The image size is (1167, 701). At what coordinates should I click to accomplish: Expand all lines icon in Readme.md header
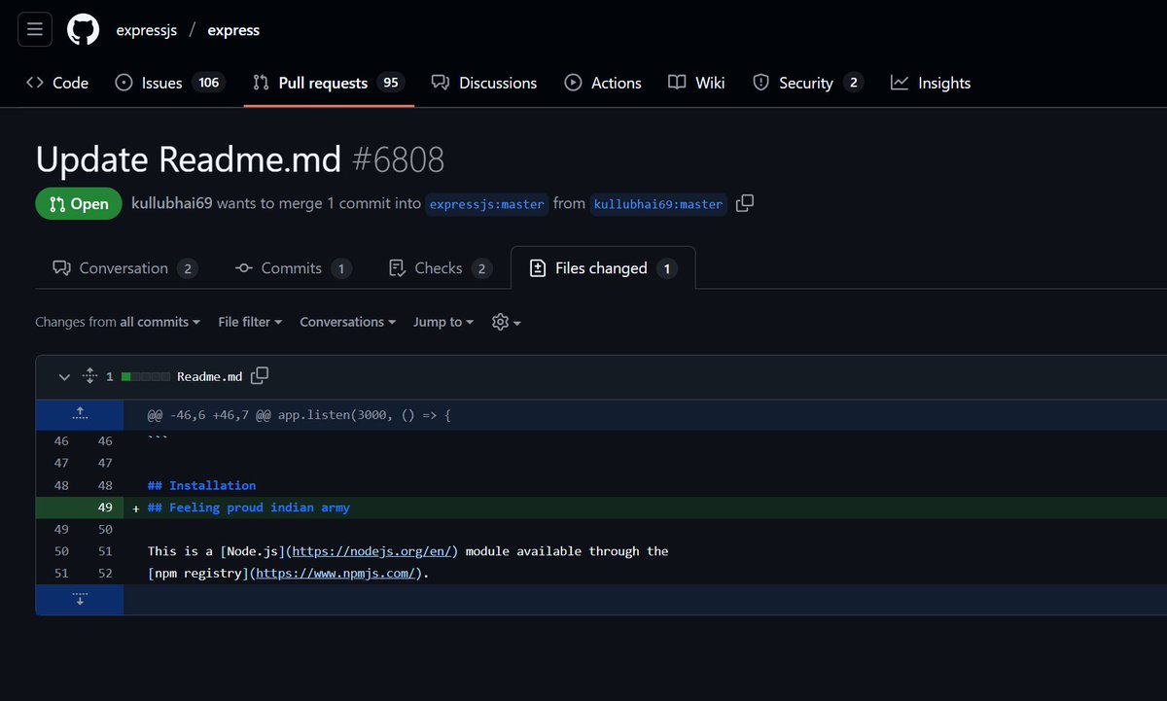click(x=89, y=376)
